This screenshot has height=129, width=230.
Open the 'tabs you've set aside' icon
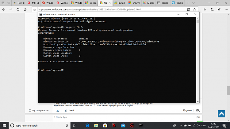pyautogui.click(x=3, y=3)
